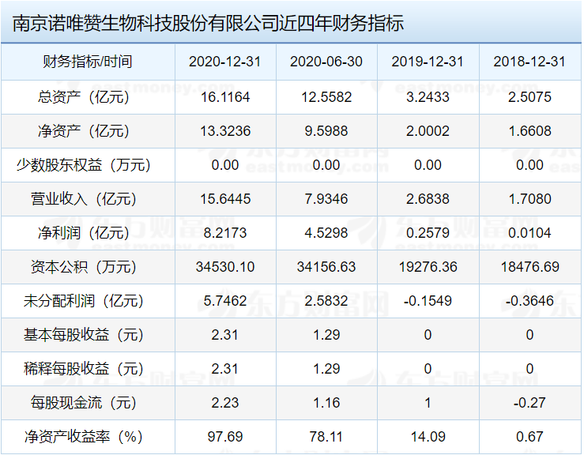Select the 净资产（亿元）row label

point(87,131)
